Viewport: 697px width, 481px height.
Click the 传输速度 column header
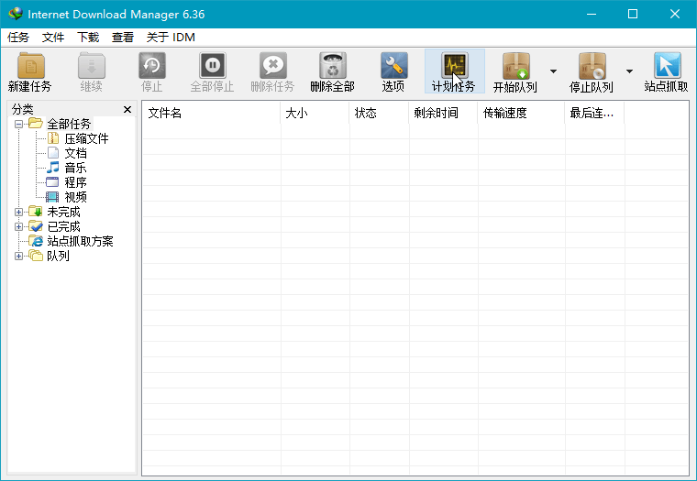coord(520,113)
